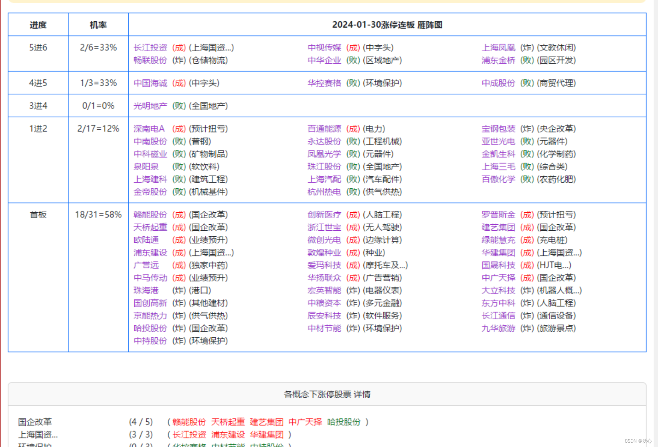The width and height of the screenshot is (658, 447).
Task: Click the 百傲化学 stock link
Action: tap(498, 179)
